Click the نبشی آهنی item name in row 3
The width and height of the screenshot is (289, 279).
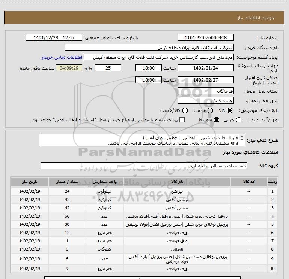pyautogui.click(x=177, y=208)
